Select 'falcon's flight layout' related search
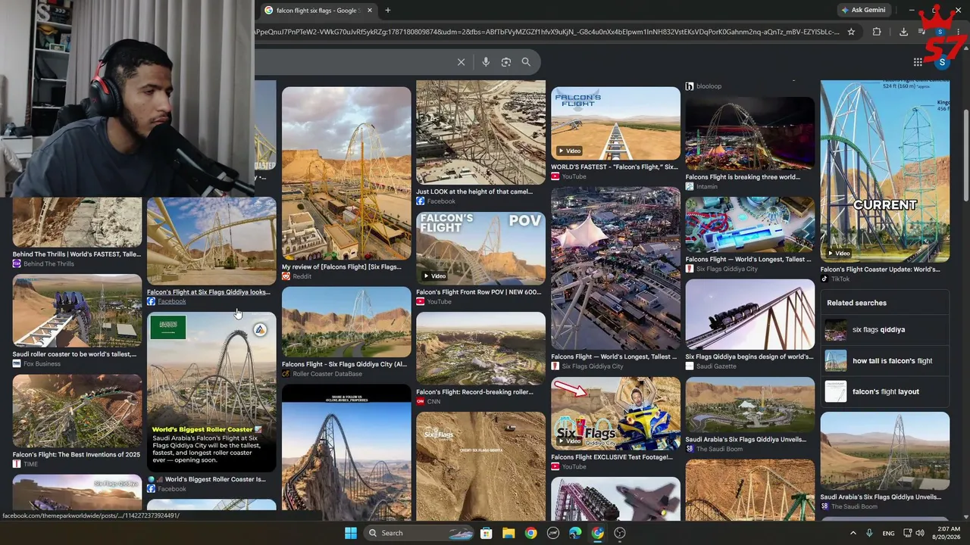Viewport: 970px width, 545px height. click(885, 391)
